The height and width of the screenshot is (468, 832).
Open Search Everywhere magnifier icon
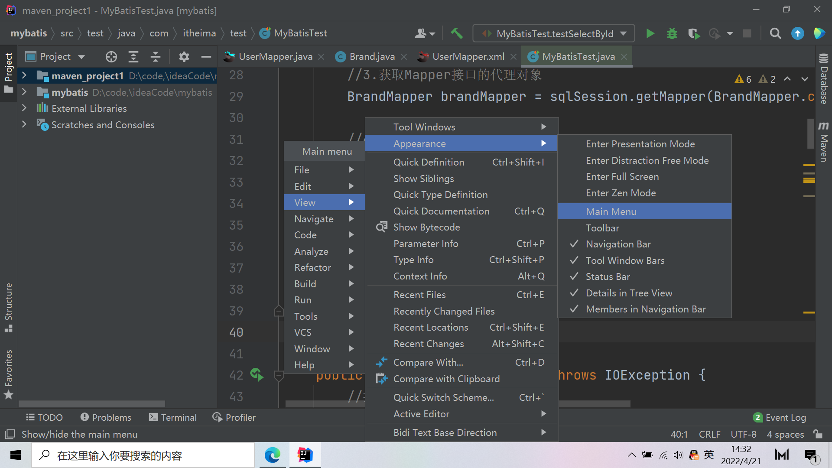pos(775,33)
